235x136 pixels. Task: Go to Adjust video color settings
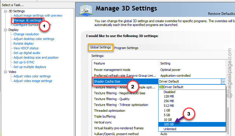click(32, 76)
